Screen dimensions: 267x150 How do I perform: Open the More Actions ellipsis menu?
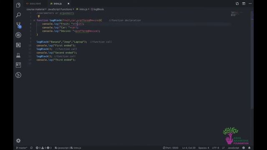pos(250,4)
